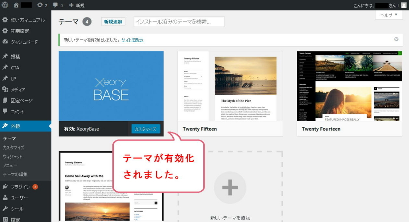Image resolution: width=409 pixels, height=222 pixels.
Task: Select the Twenty Fourteen theme thumbnail
Action: pos(349,86)
